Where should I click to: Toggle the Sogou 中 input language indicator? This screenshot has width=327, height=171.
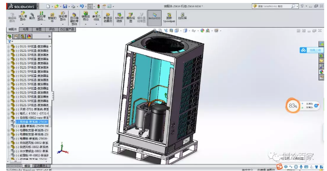pyautogui.click(x=286, y=167)
